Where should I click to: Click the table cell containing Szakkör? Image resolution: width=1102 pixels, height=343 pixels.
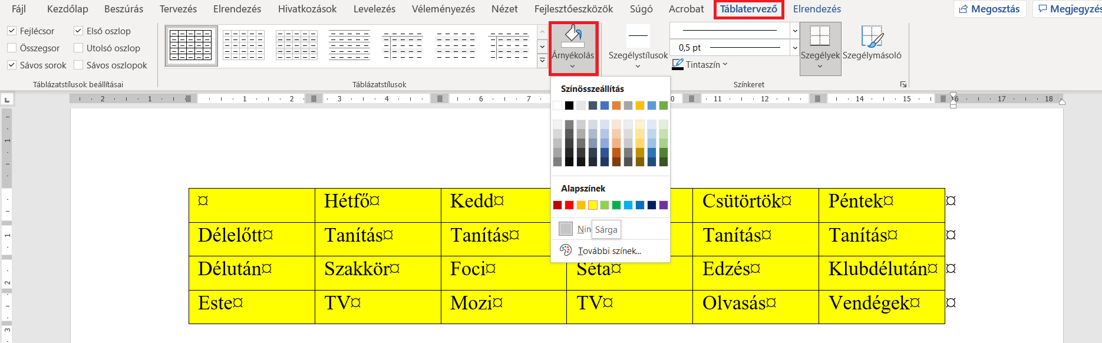tap(378, 273)
